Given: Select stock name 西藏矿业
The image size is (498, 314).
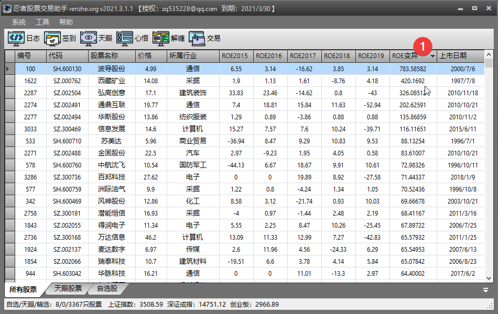Looking at the screenshot, I should (x=112, y=81).
